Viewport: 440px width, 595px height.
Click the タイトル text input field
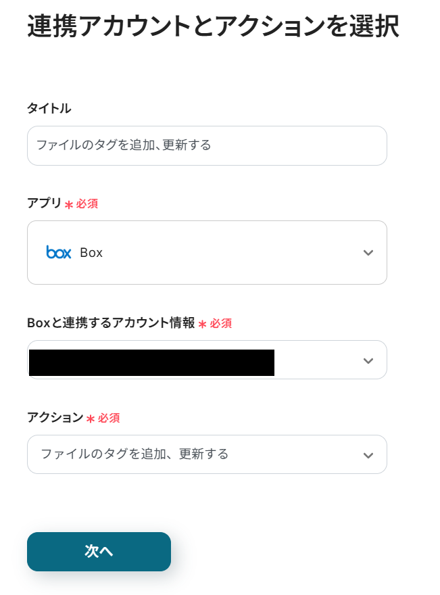click(x=206, y=145)
